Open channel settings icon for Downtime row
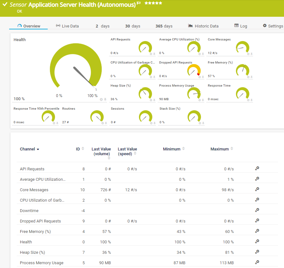Viewport: 284px width, 268px height. coord(257,210)
